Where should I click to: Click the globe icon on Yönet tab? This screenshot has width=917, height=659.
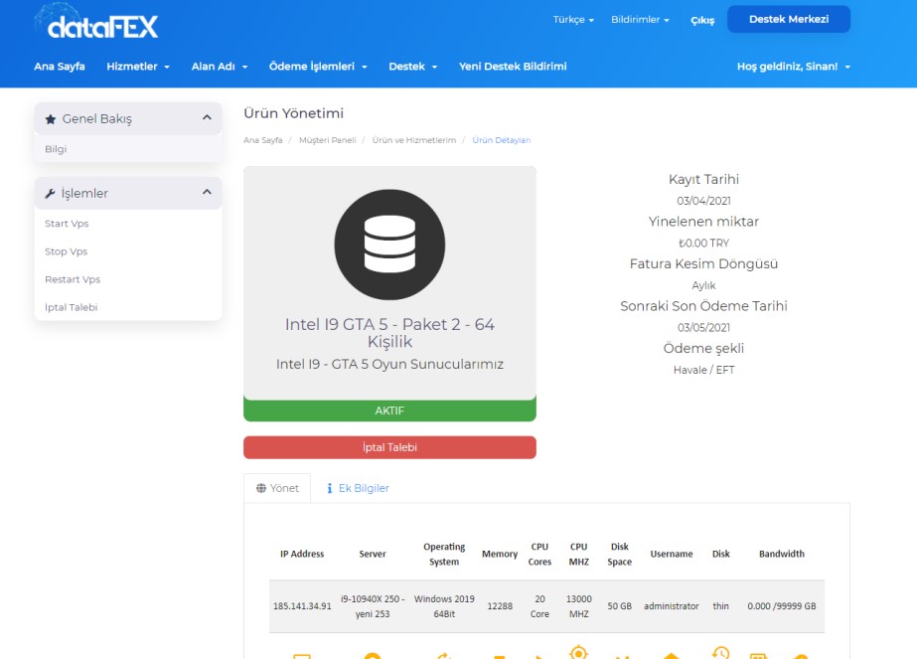[261, 488]
